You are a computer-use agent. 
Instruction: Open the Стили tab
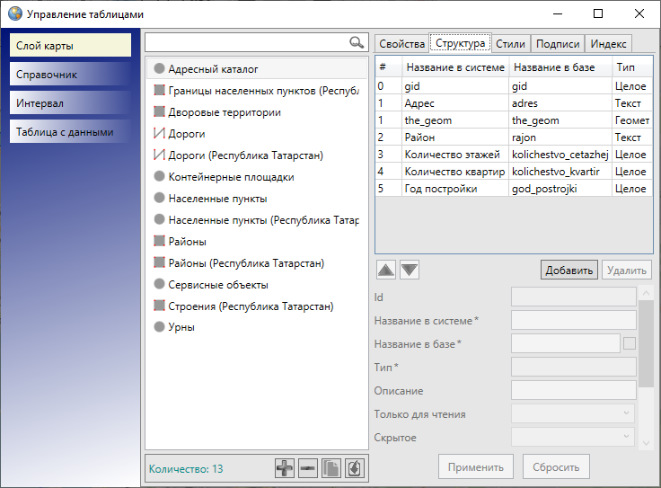[x=510, y=44]
